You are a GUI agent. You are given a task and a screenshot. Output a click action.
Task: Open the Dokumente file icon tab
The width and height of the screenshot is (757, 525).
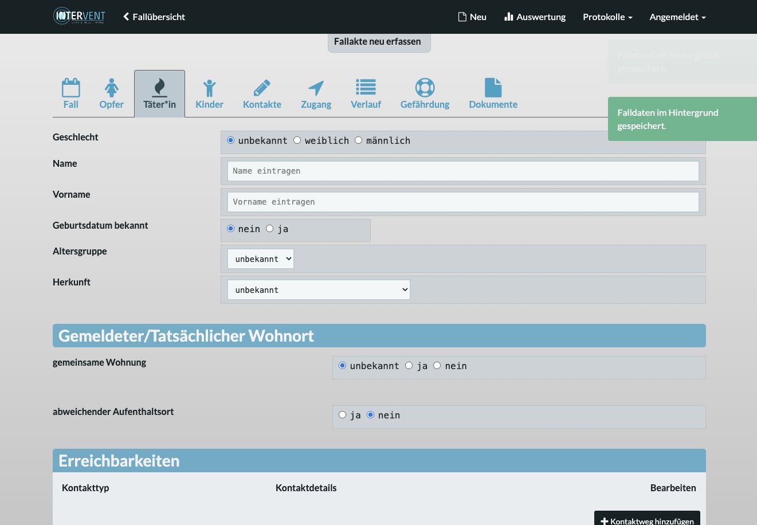pyautogui.click(x=493, y=88)
